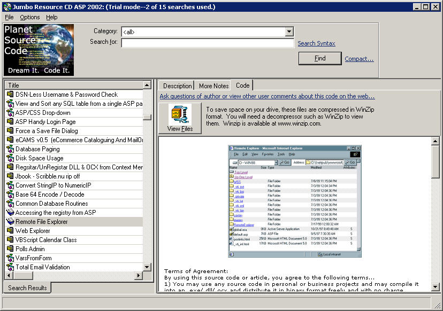This screenshot has width=443, height=311.
Task: Open the Category dropdown arrow
Action: pos(289,32)
